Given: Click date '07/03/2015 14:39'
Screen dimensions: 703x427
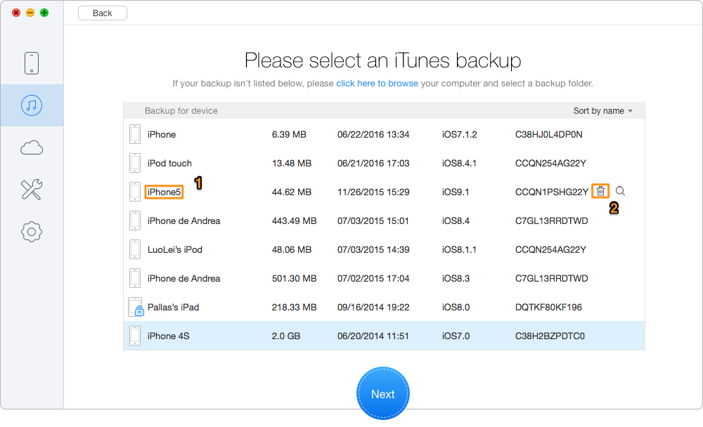Looking at the screenshot, I should tap(373, 249).
